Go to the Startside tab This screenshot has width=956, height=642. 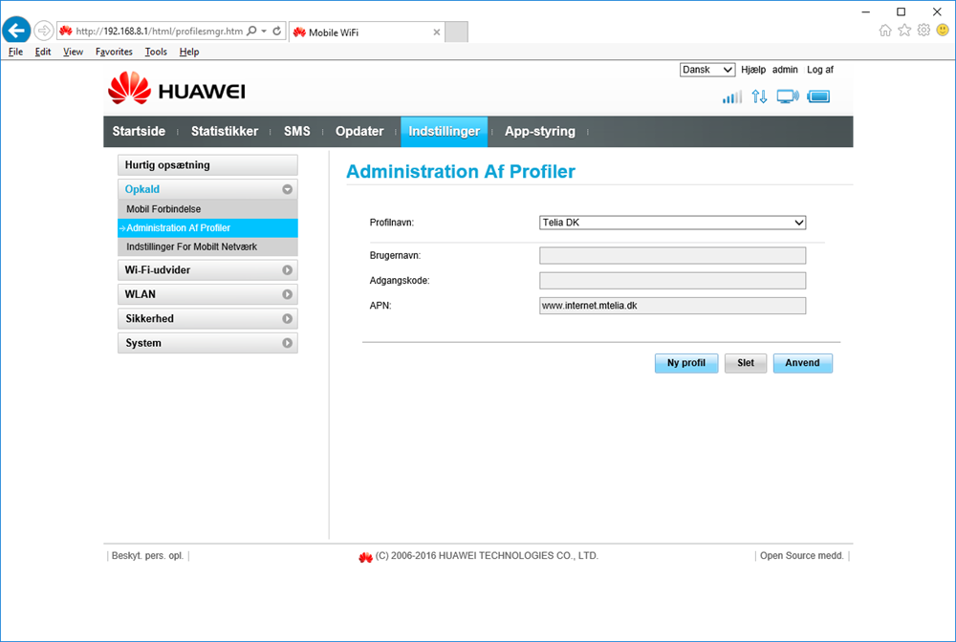[139, 132]
